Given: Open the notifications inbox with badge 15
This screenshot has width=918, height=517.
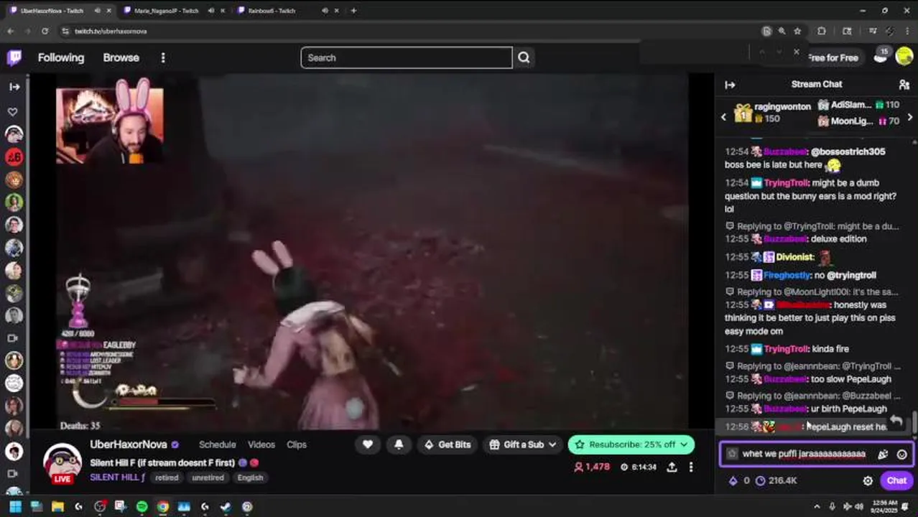Looking at the screenshot, I should click(x=880, y=57).
